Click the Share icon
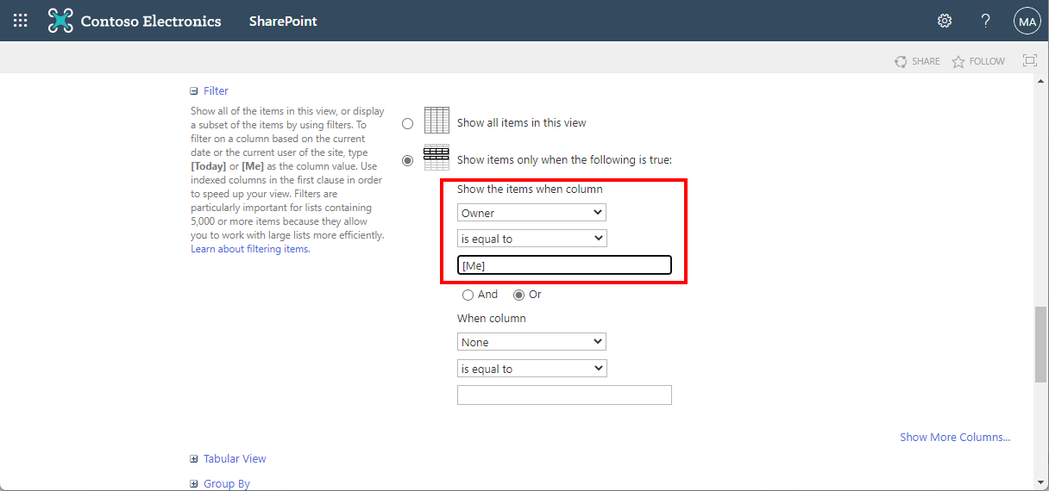This screenshot has height=491, width=1049. coord(901,61)
